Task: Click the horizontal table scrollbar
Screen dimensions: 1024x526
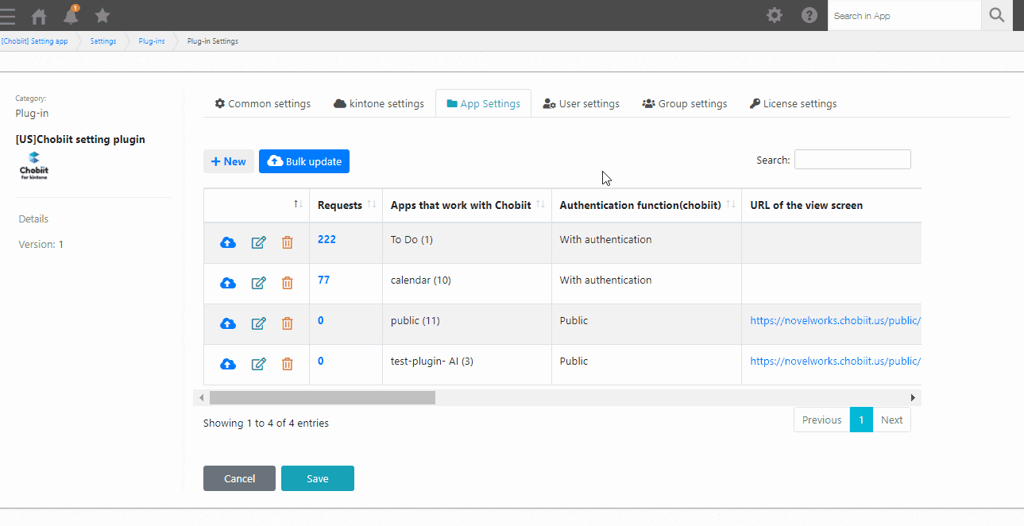Action: pos(323,397)
